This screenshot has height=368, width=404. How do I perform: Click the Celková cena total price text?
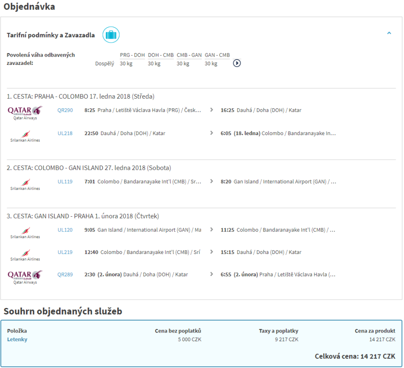[355, 356]
